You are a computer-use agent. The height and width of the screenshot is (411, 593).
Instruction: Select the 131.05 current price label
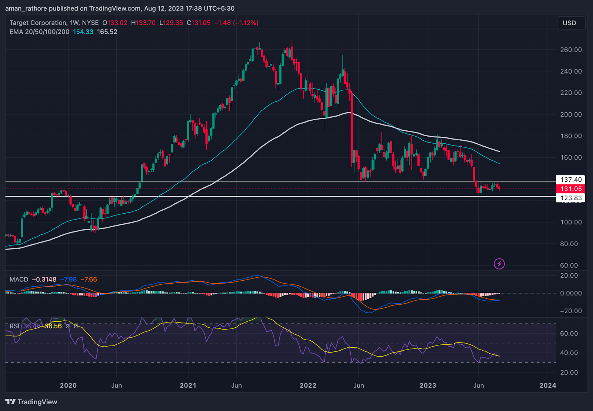(571, 189)
